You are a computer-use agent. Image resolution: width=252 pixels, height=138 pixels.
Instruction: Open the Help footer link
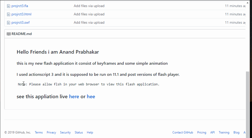[x=90, y=132]
